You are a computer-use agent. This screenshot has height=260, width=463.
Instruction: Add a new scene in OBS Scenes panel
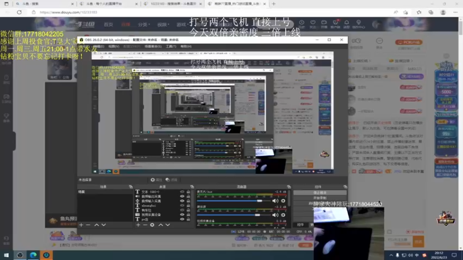click(81, 225)
